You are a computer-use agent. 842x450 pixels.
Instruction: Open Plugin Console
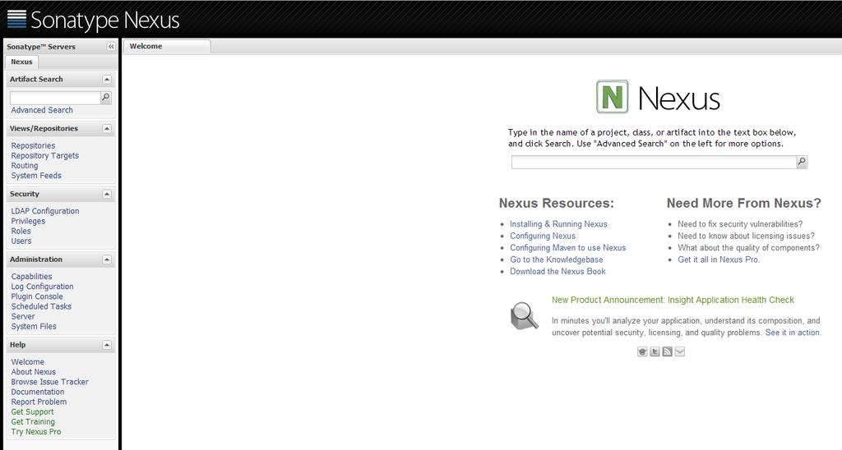tap(37, 296)
